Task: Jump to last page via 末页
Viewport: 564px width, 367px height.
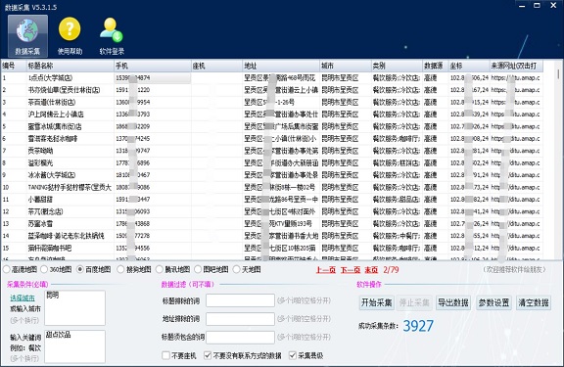Action: 371,269
